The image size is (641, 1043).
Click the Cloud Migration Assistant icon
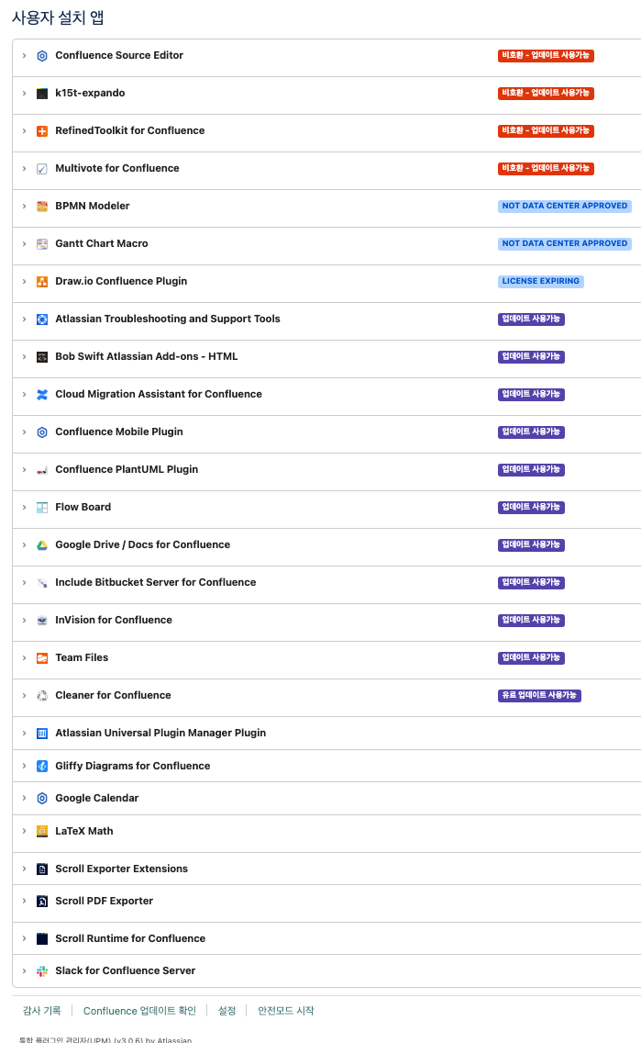[x=42, y=395]
